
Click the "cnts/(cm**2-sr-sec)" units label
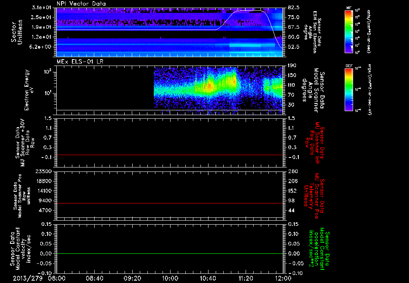coord(369,31)
